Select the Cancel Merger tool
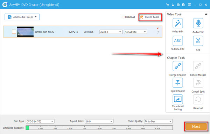Image resolution: width=210 pixels, height=134 pixels. (x=198, y=66)
